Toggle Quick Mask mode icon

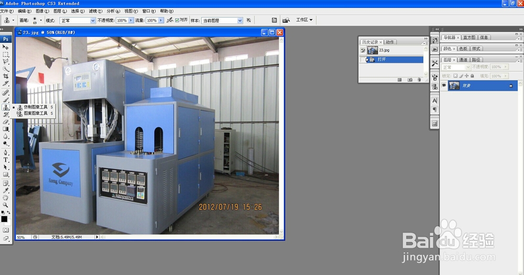[6, 230]
